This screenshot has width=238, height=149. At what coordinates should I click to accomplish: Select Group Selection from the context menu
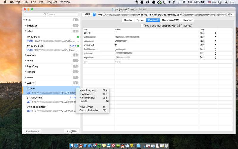click(x=93, y=111)
